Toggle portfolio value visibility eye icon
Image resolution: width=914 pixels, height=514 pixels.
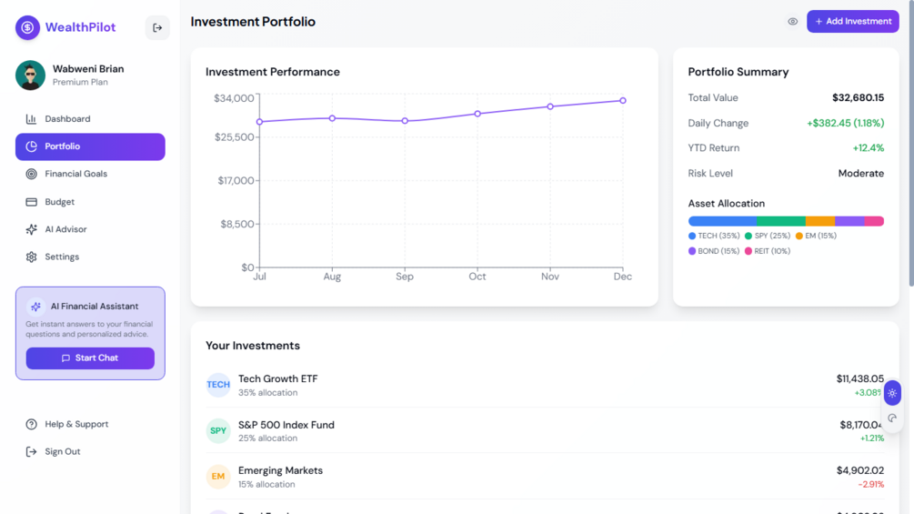pos(793,22)
